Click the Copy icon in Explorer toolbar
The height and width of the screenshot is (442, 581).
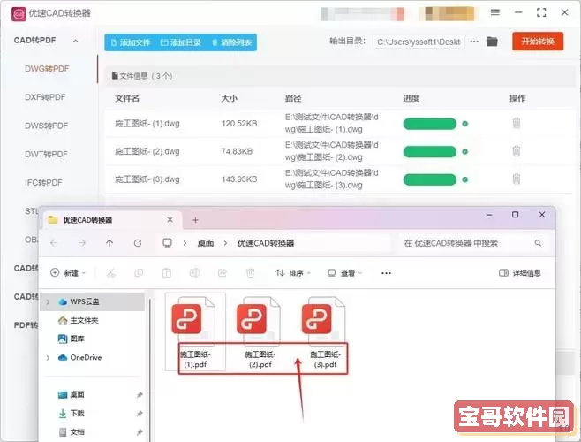click(139, 273)
